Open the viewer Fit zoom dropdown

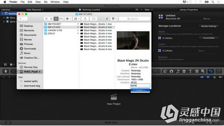tap(139, 10)
